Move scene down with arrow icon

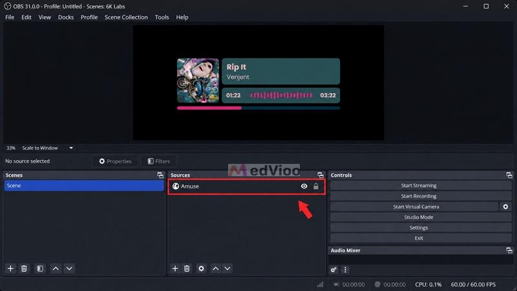tap(69, 268)
